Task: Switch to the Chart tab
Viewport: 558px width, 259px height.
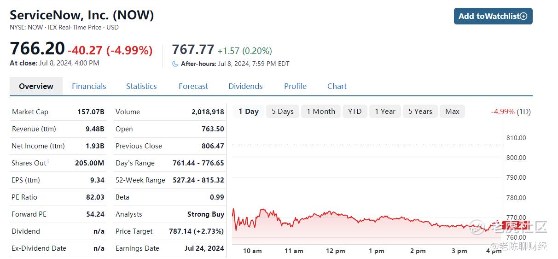Action: (337, 86)
